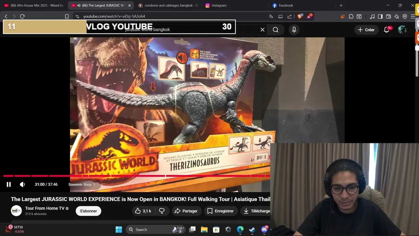Share this page from the address bar
This screenshot has width=419, height=236.
coord(290,16)
